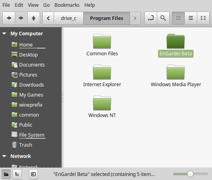
Task: Show tree sidebar view
Action: [17, 174]
